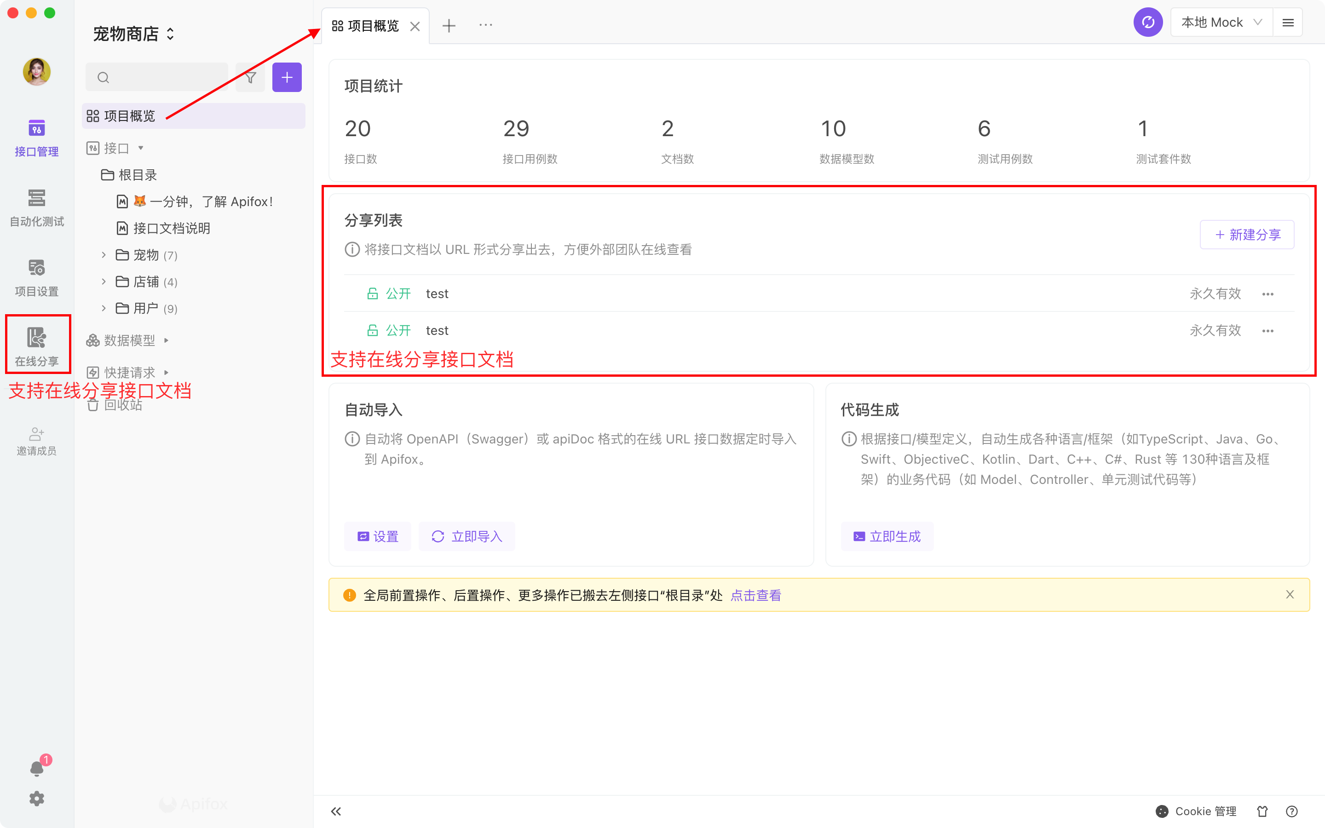Open the hamburger menu beside 本地 Mock
The width and height of the screenshot is (1325, 828).
1289,22
